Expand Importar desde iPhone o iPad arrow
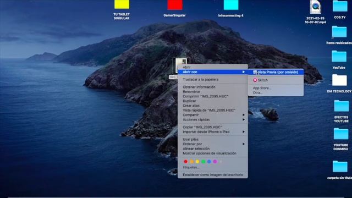This screenshot has height=198, width=352. (244, 132)
